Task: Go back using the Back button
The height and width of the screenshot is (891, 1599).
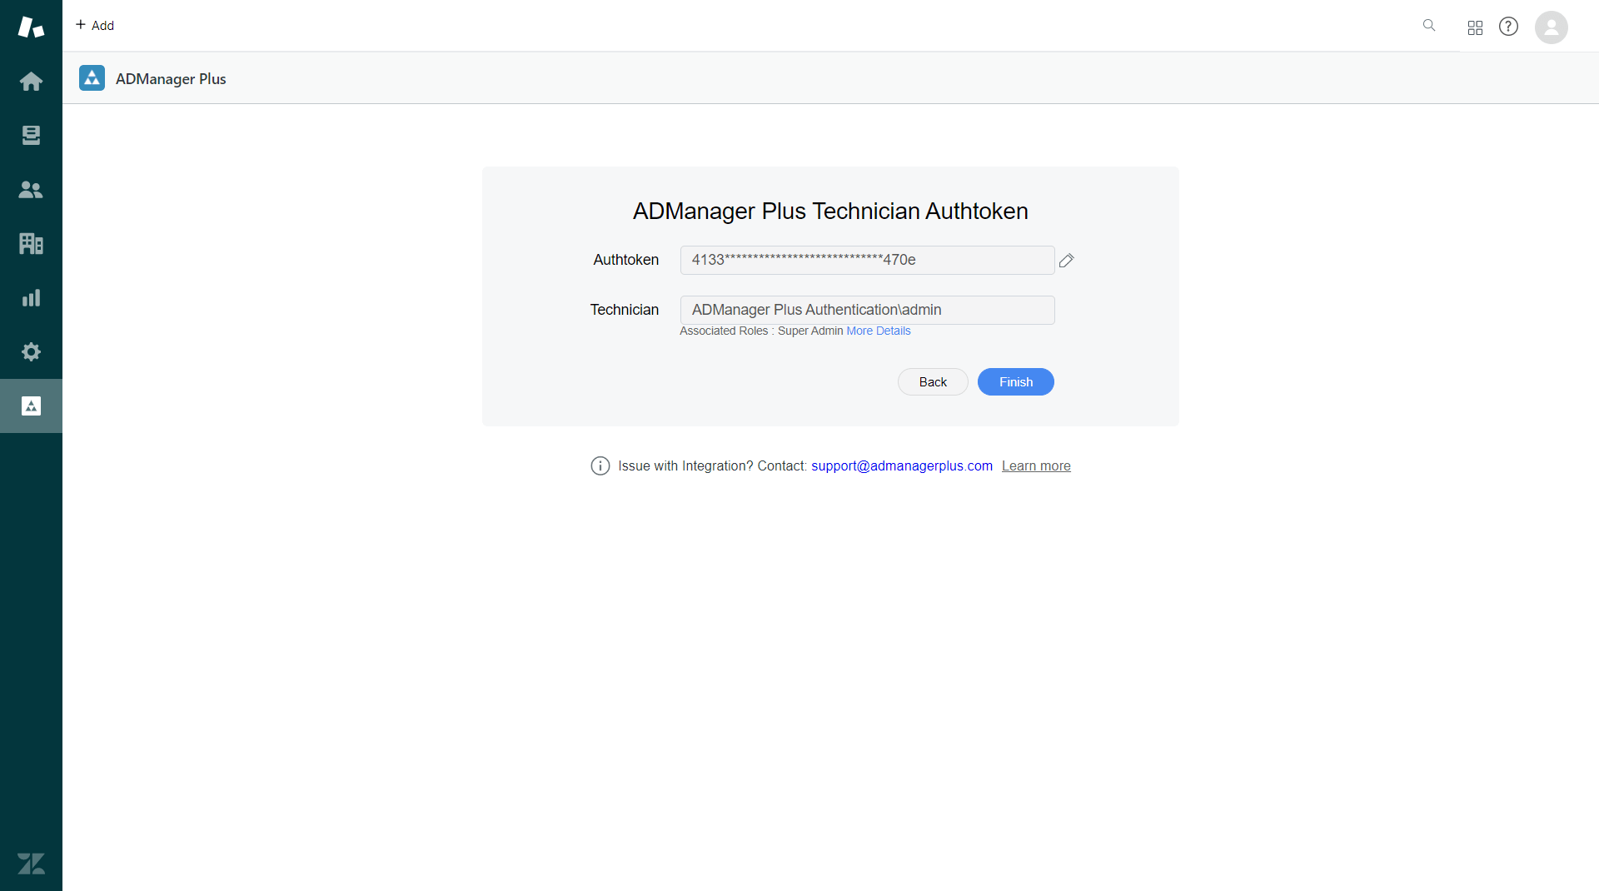Action: click(932, 381)
